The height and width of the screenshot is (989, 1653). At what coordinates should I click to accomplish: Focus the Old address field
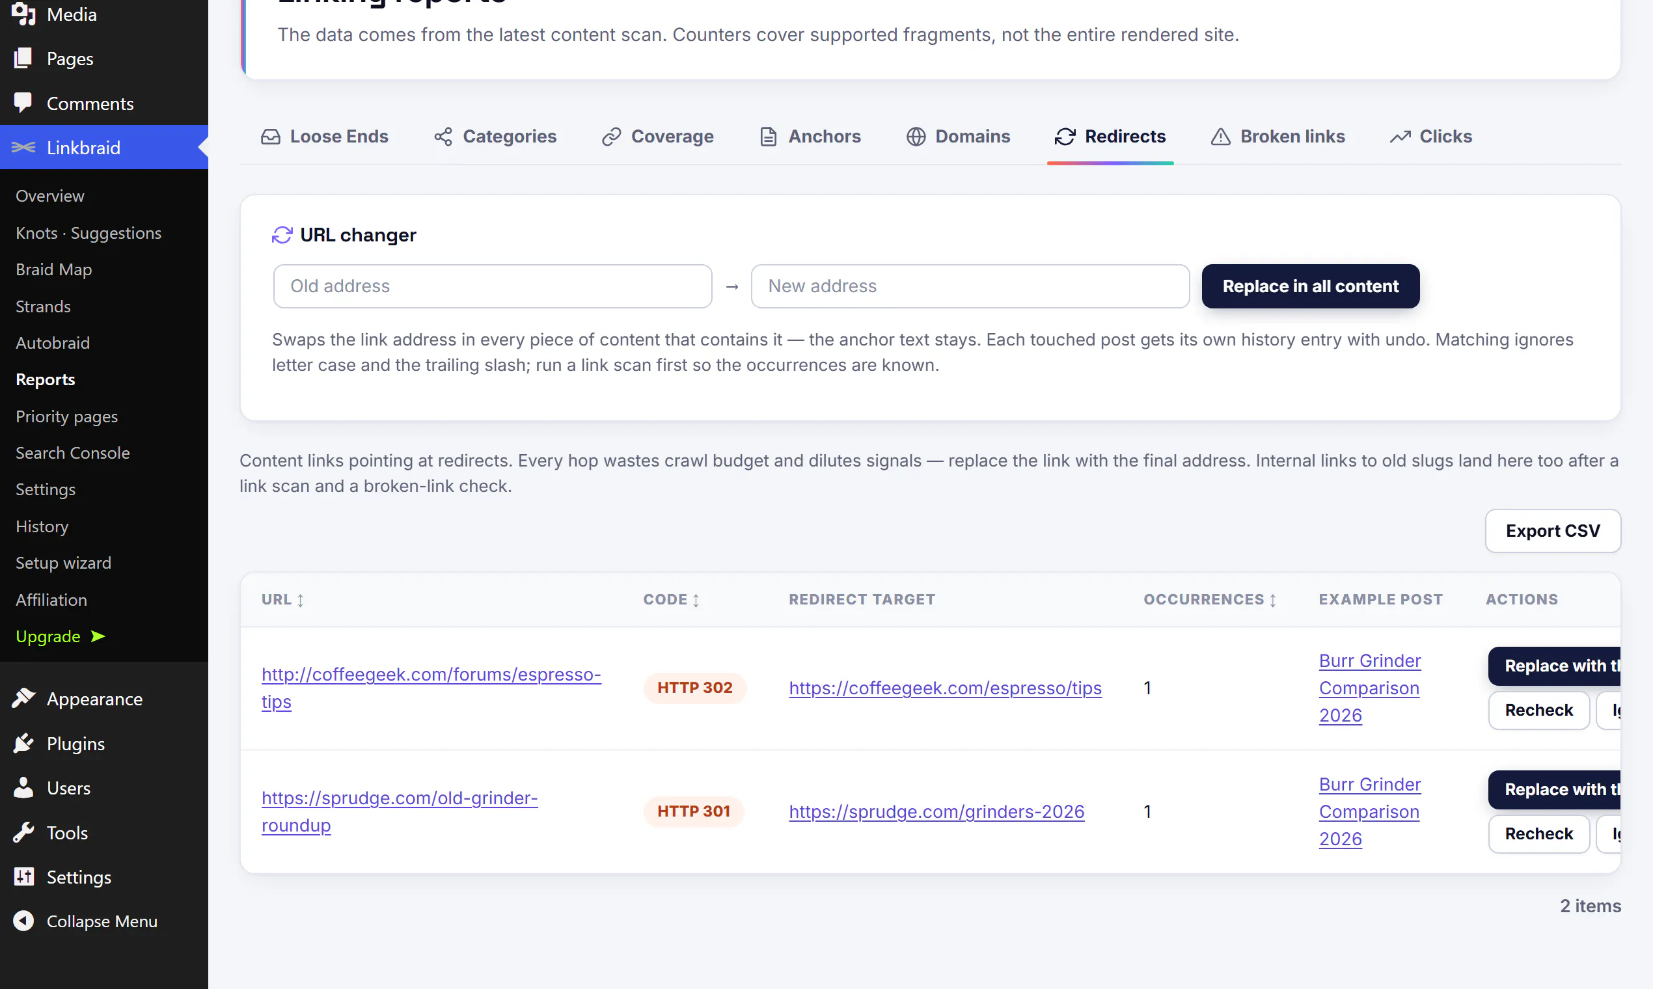click(493, 286)
